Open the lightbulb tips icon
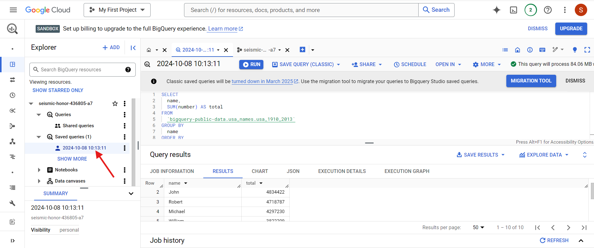The height and width of the screenshot is (248, 594). click(x=575, y=50)
